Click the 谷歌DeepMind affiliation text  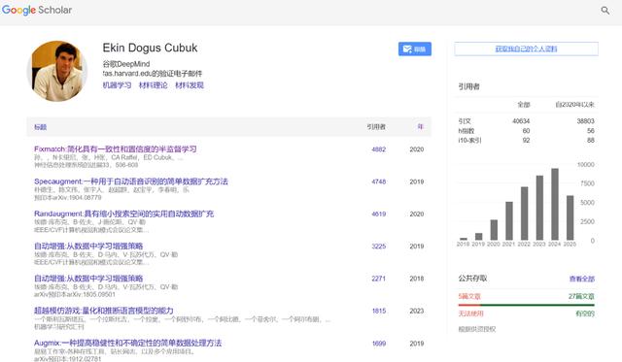click(126, 64)
